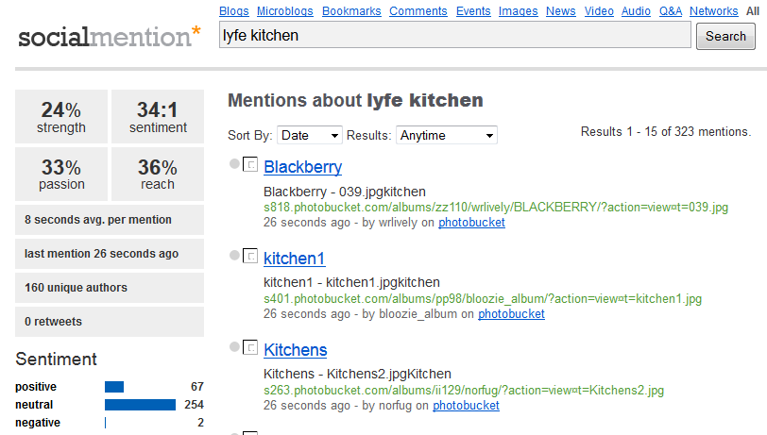The width and height of the screenshot is (767, 435).
Task: Click the search query input field
Action: coord(454,36)
